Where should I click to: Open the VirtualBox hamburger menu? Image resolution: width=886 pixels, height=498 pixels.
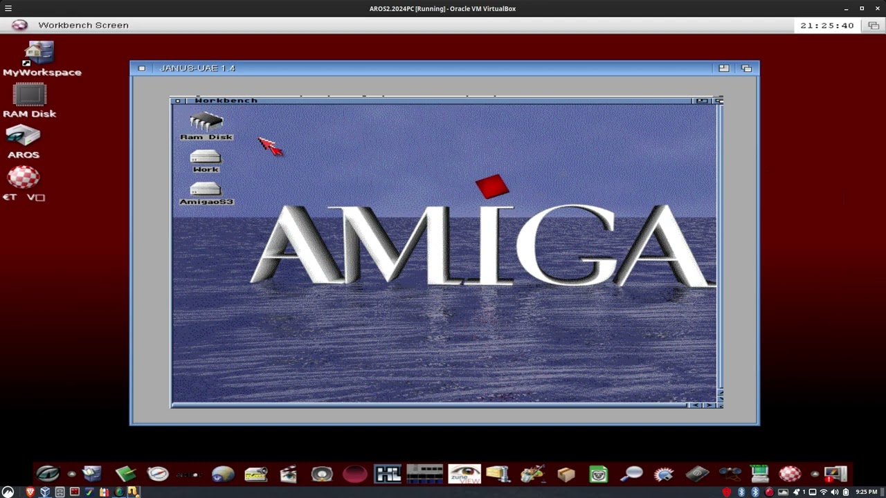pos(8,8)
